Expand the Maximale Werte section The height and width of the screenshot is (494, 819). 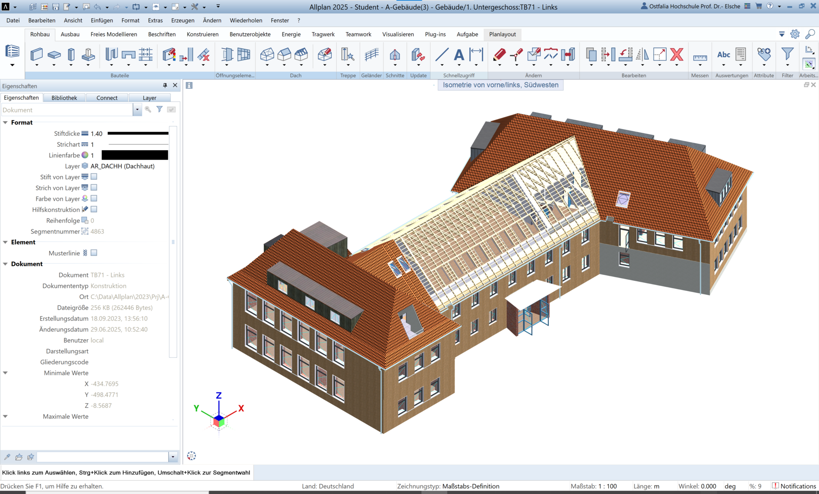[x=5, y=416]
